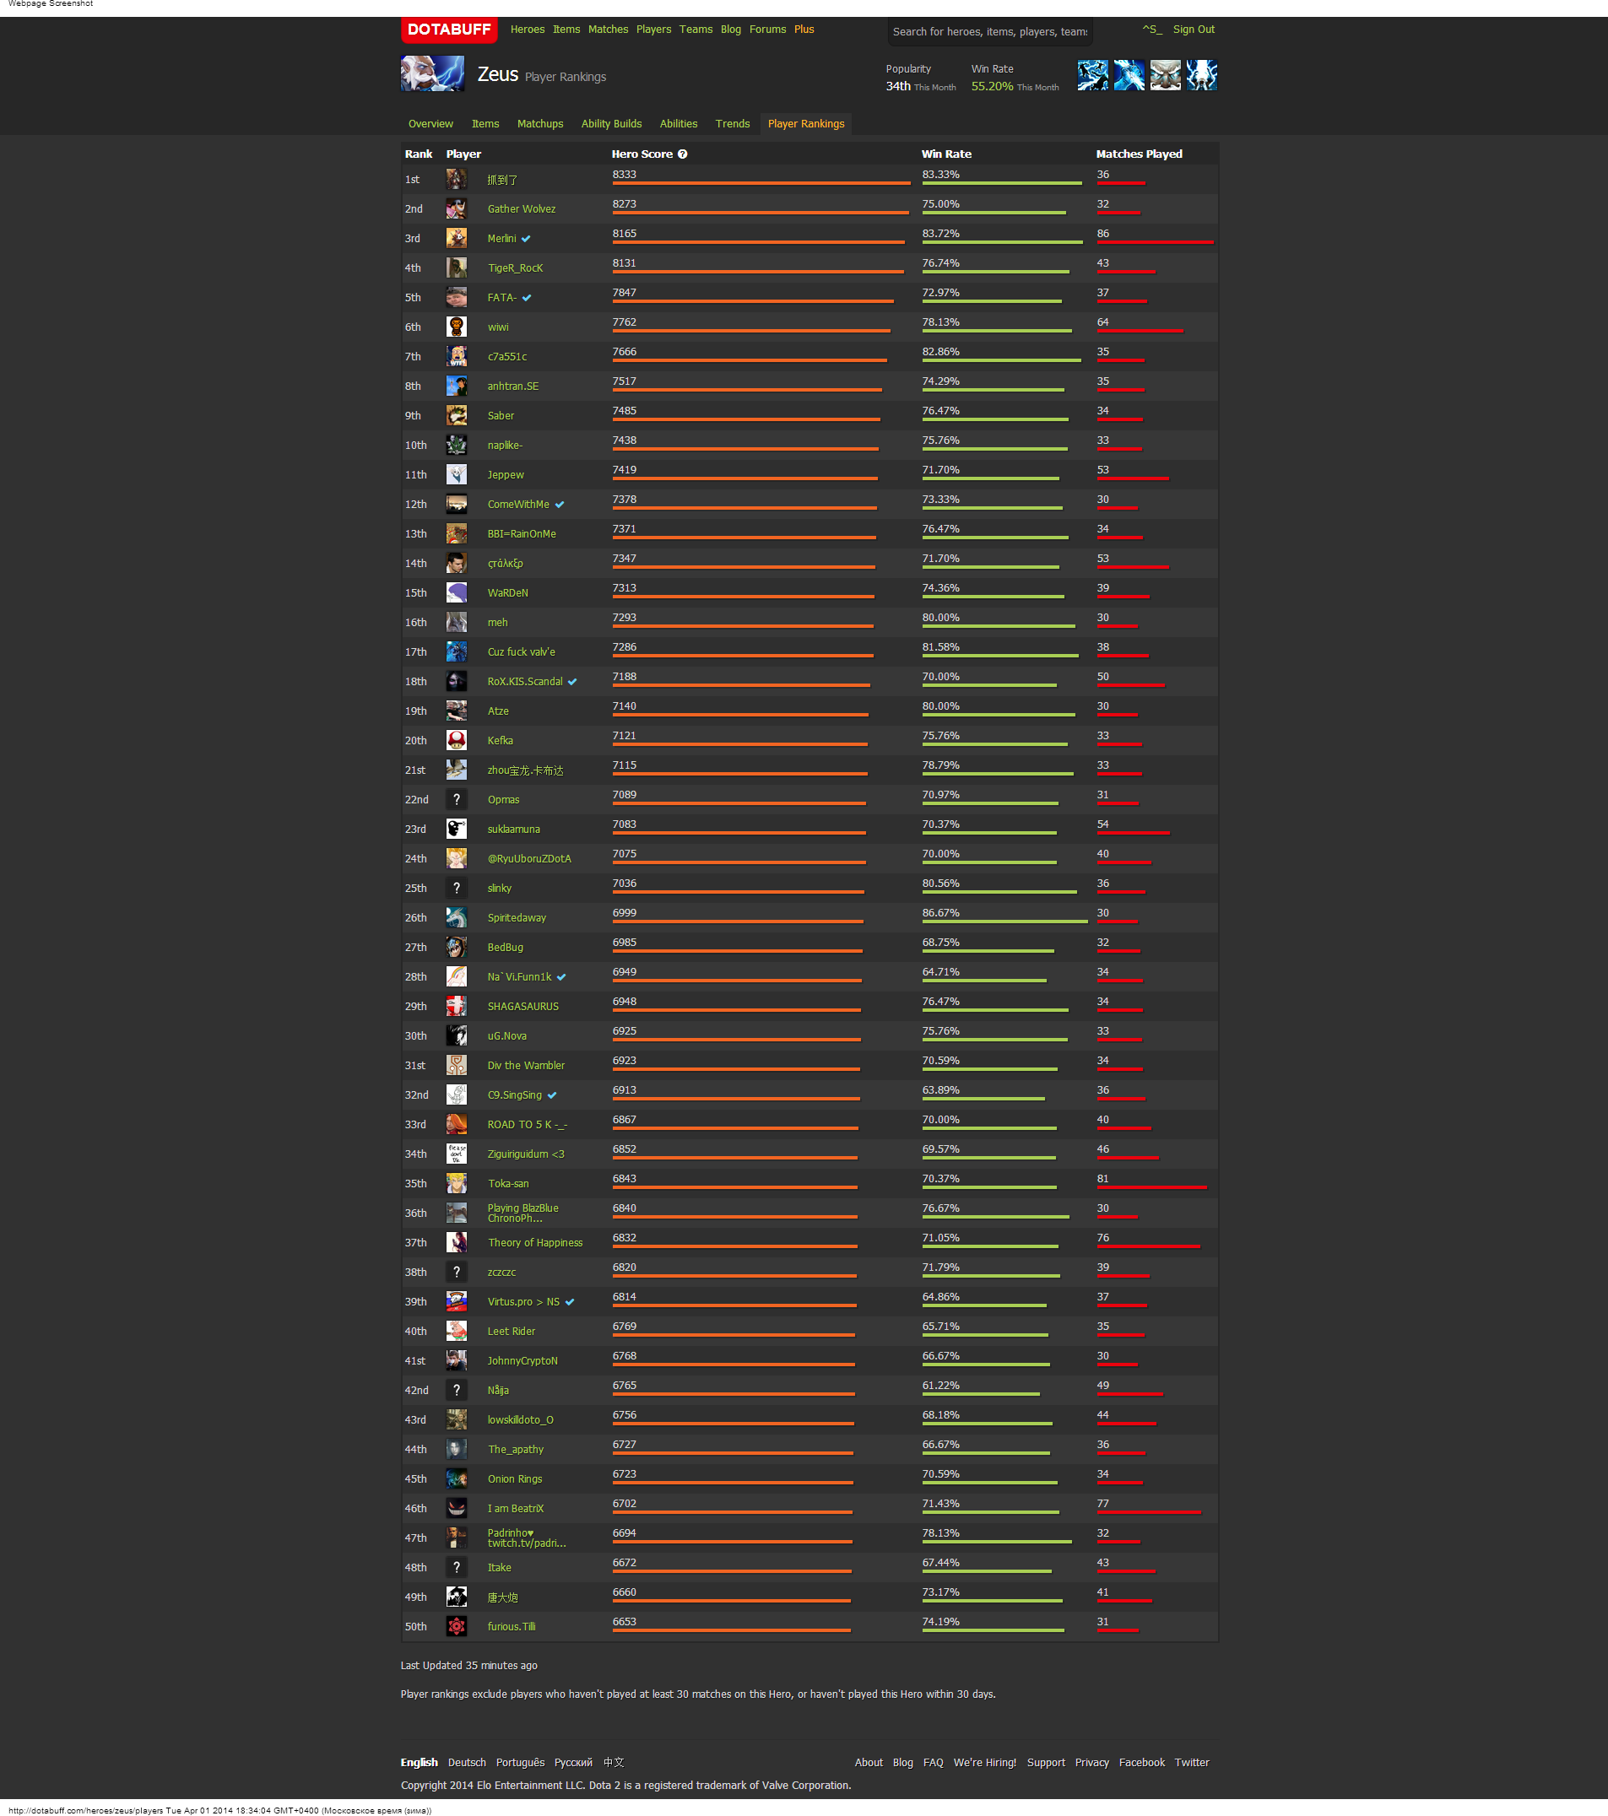Switch to the Ability Builds tab
This screenshot has height=1816, width=1608.
(x=610, y=124)
